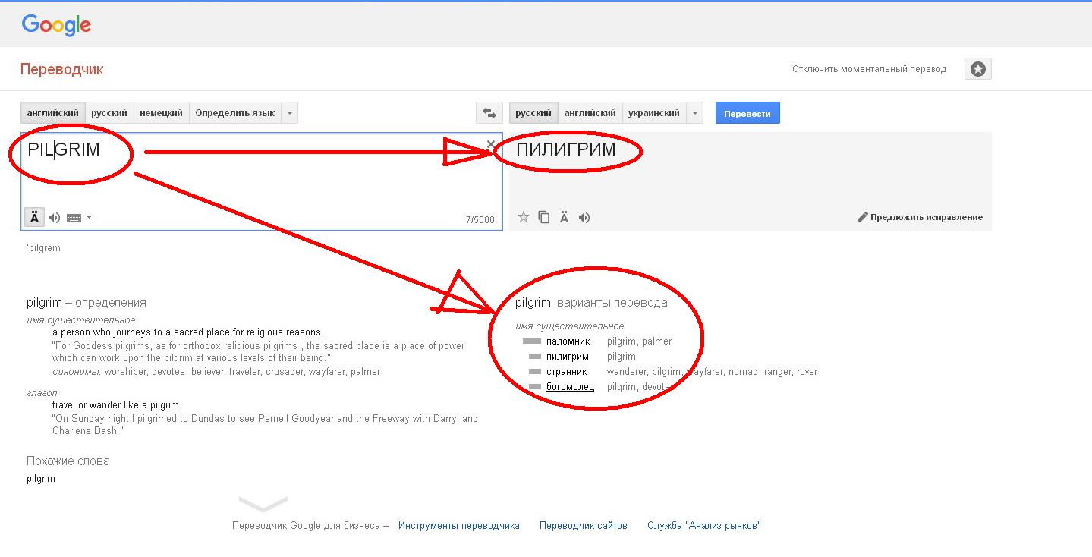Screen dimensions: 1092x557
Task: Click pilgrim under Похожие слова
Action: click(x=41, y=479)
